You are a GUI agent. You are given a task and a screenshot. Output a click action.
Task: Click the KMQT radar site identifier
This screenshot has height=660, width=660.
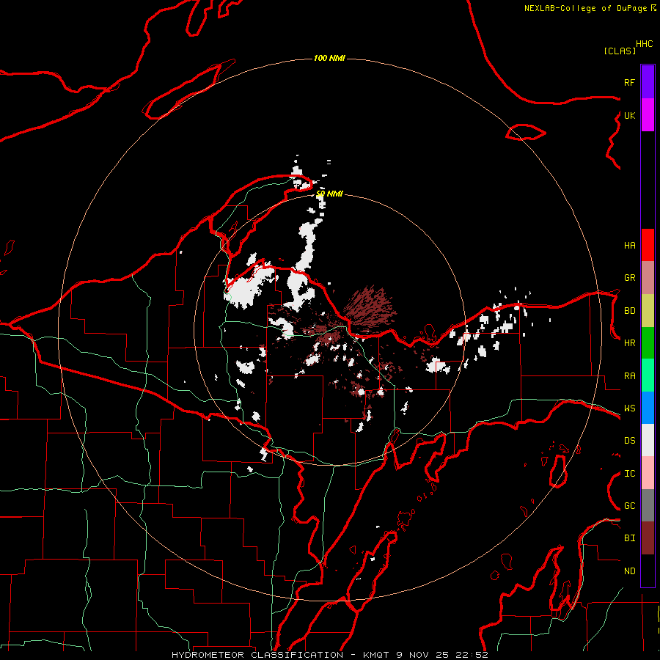point(376,655)
